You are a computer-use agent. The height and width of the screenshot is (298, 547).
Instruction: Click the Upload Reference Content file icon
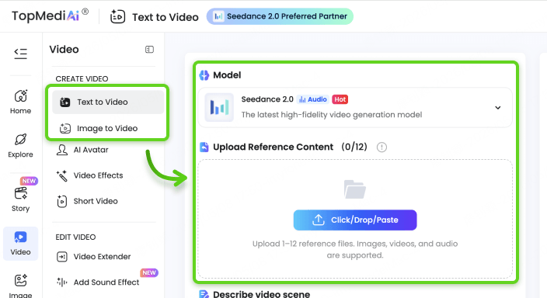204,147
